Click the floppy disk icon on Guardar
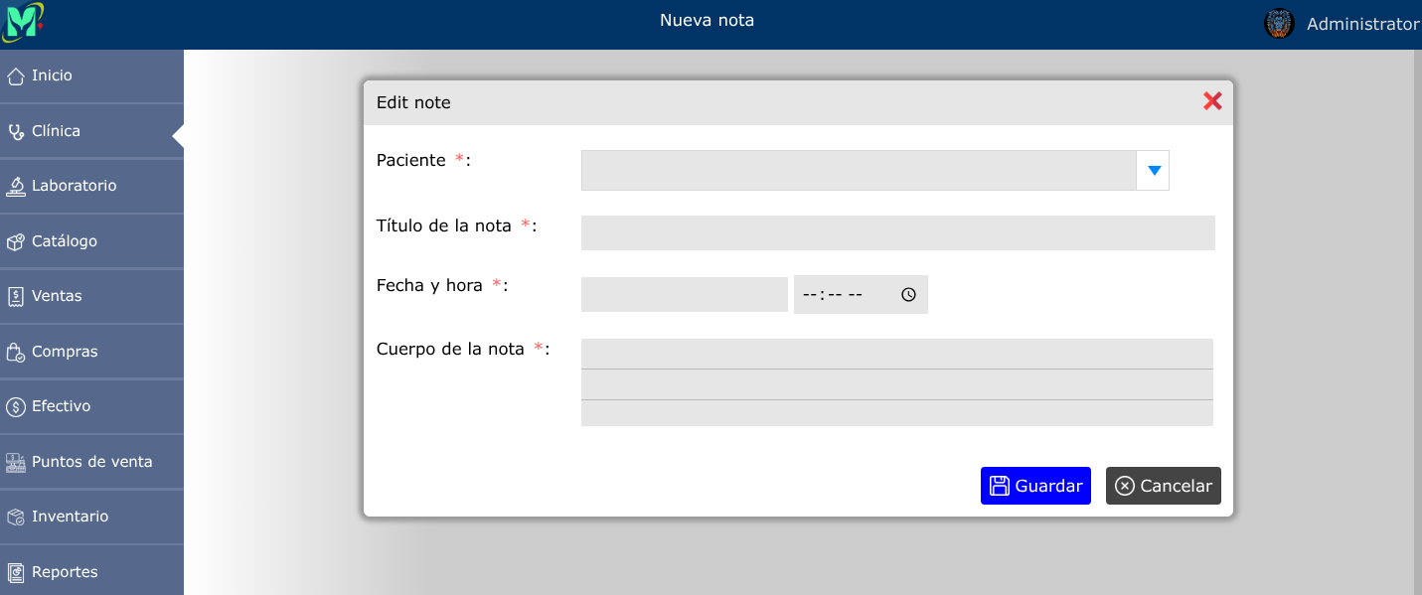Screen dimensions: 1422x595 [x=1000, y=486]
